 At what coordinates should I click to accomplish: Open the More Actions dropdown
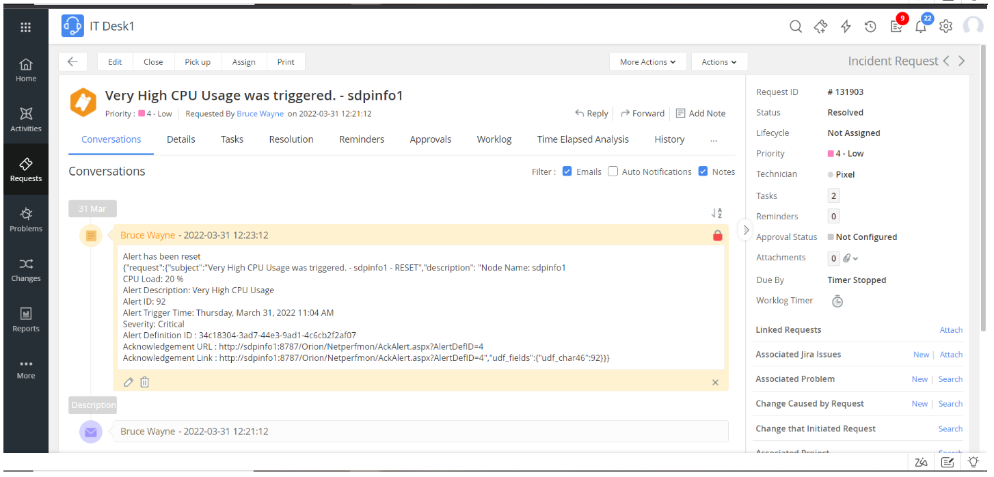point(648,62)
